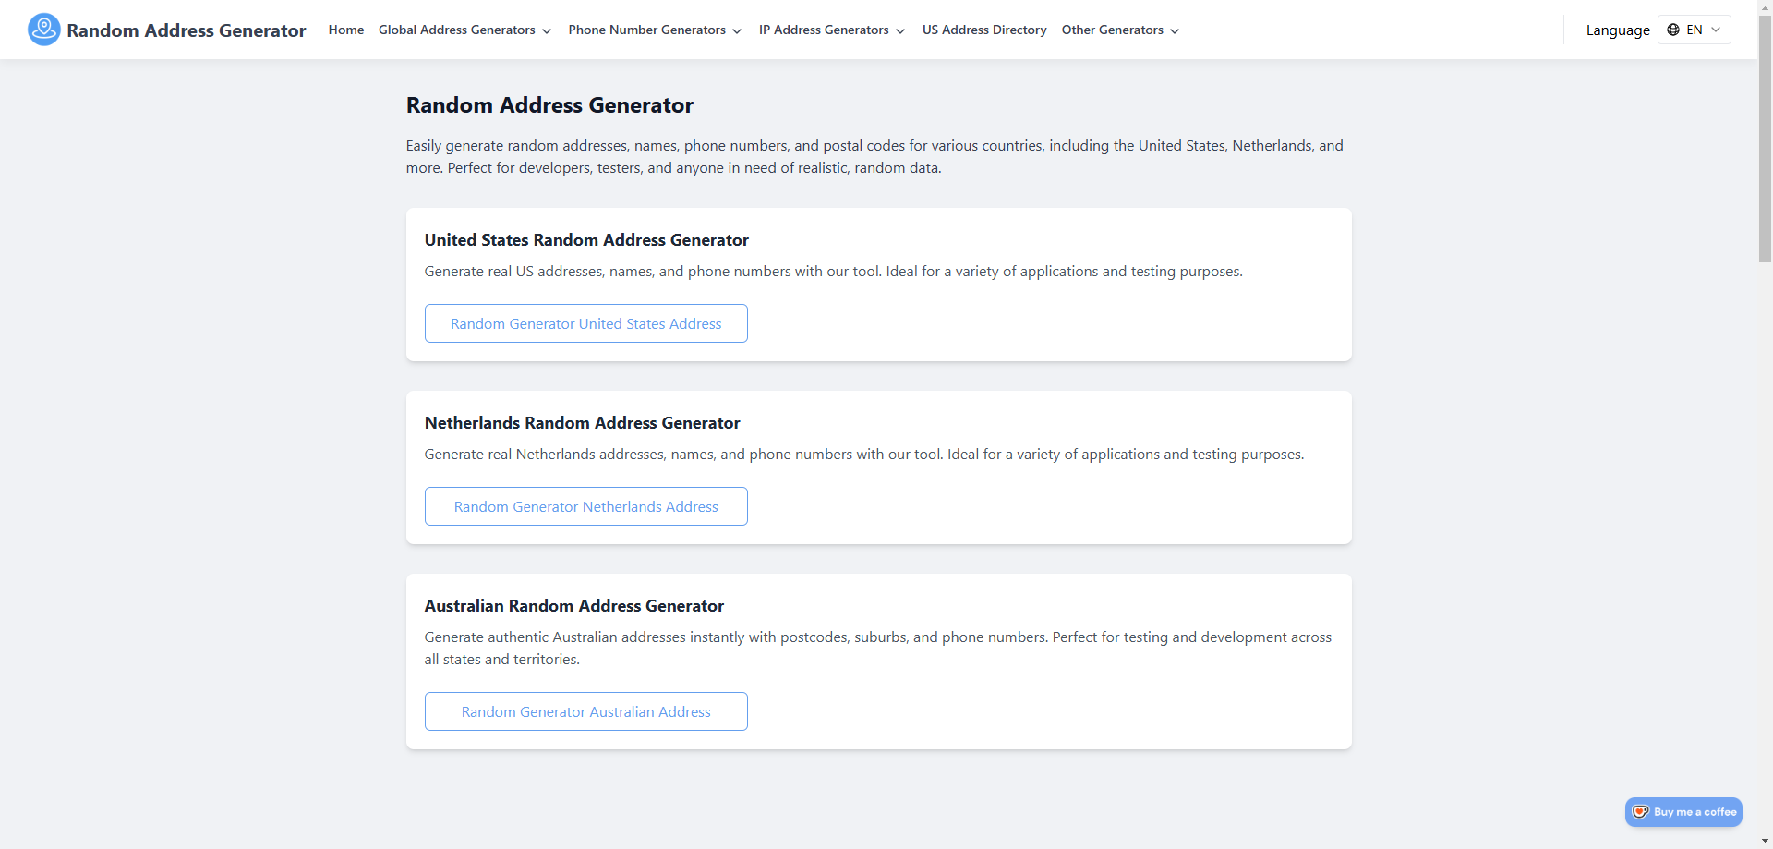Go to the Home menu item
Image resolution: width=1773 pixels, height=849 pixels.
coord(346,30)
